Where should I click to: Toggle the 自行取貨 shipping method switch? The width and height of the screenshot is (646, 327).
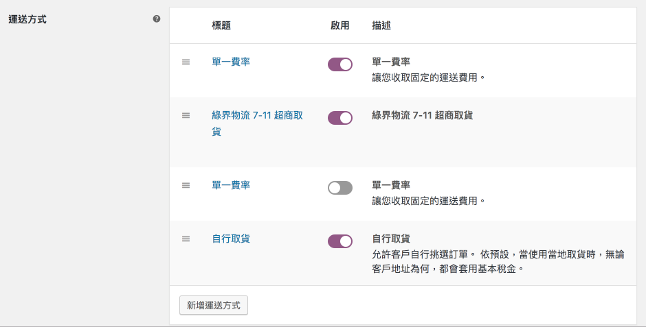click(x=340, y=241)
